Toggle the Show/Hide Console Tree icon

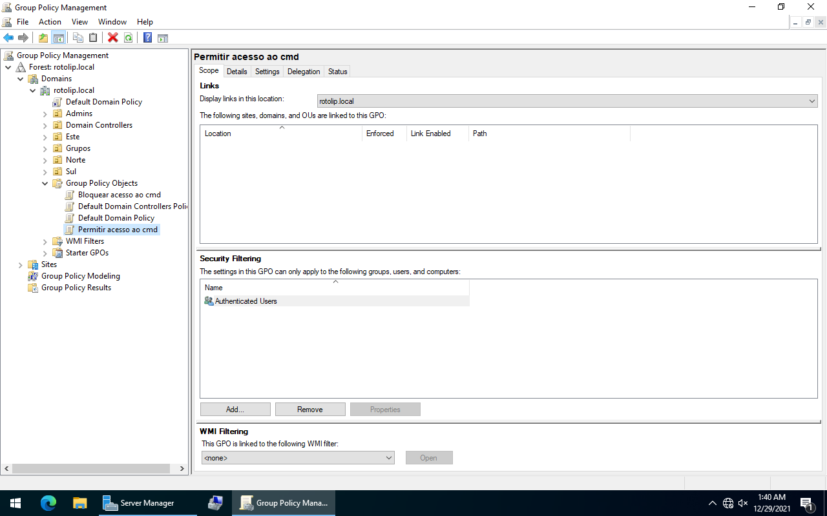pyautogui.click(x=59, y=37)
